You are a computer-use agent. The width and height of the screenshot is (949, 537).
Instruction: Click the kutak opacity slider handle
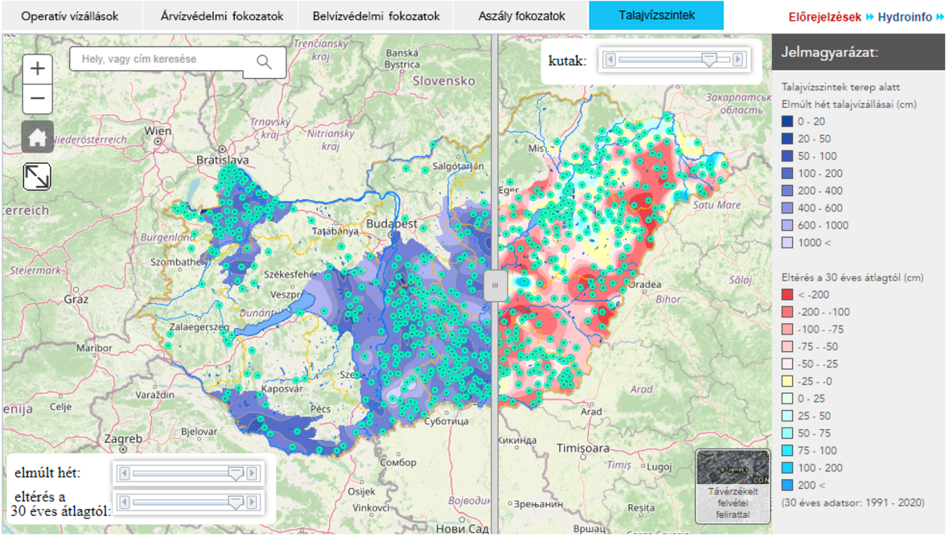(x=709, y=59)
